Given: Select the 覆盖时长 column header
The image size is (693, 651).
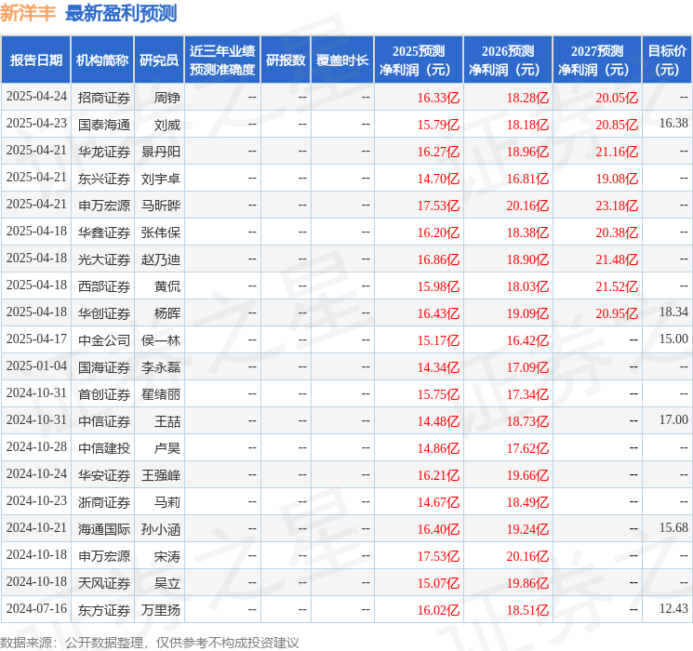Looking at the screenshot, I should tap(342, 60).
